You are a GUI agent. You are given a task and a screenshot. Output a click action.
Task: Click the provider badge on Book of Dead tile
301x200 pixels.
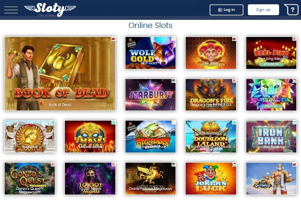pyautogui.click(x=113, y=39)
